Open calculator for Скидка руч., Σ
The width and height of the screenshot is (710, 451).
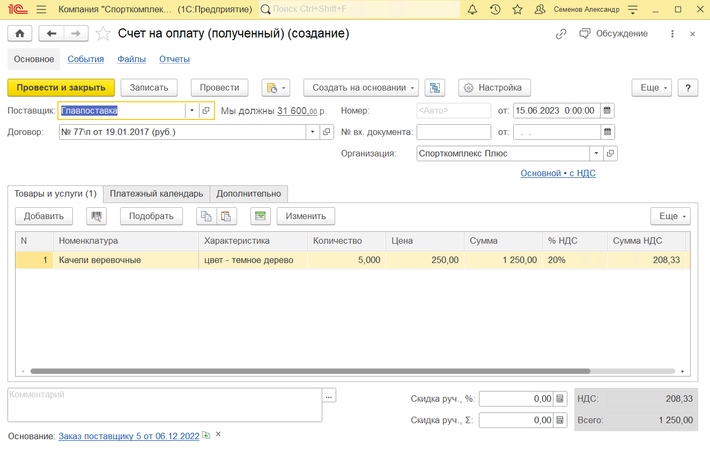(560, 420)
